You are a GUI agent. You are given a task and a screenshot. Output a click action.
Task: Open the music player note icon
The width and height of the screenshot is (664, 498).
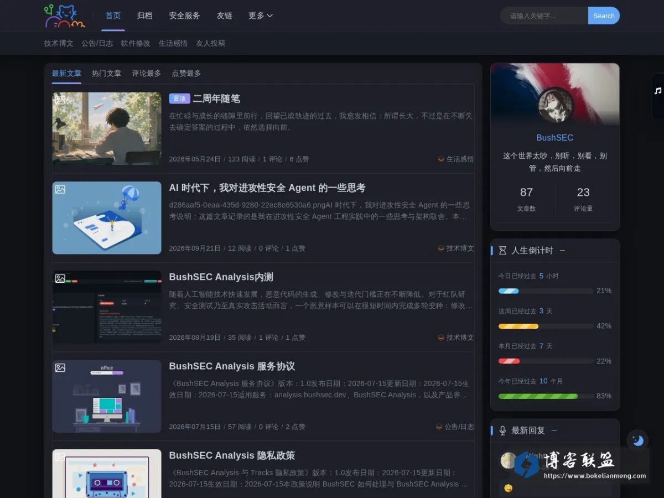[x=658, y=91]
